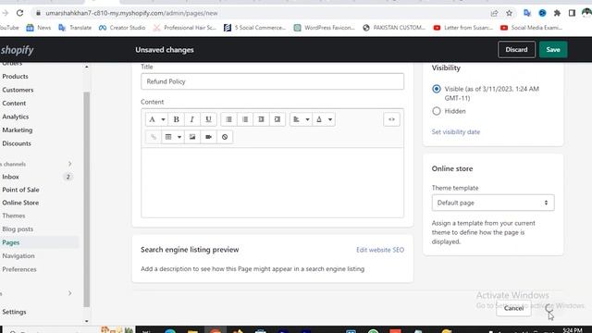Discard the unsaved changes
This screenshot has height=333, width=592.
[516, 49]
